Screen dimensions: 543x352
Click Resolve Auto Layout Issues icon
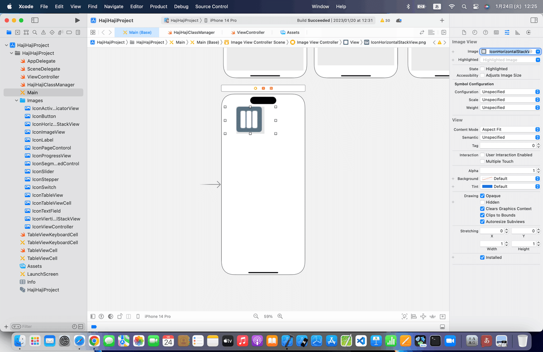[432, 316]
